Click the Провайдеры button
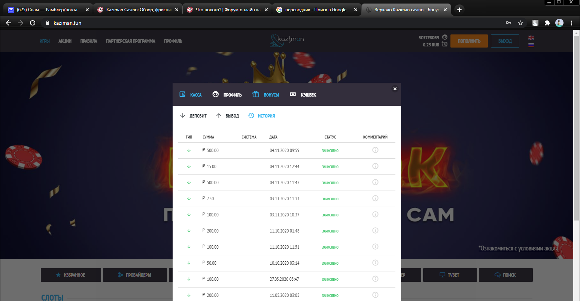This screenshot has height=301, width=580. pos(135,275)
